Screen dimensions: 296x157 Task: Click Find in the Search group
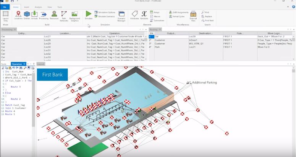[205, 13]
